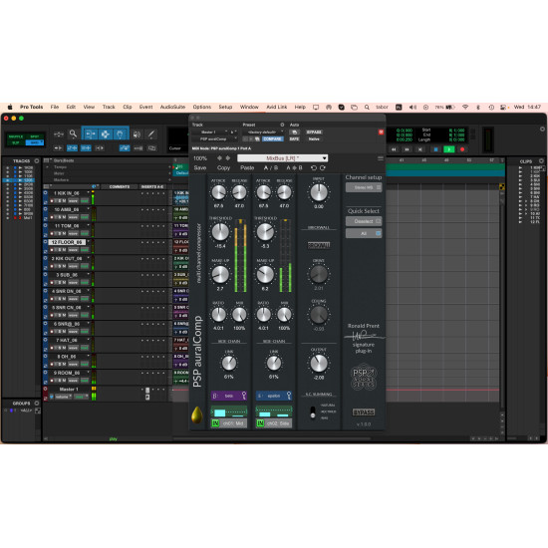Click the A / B switch button

271,167
